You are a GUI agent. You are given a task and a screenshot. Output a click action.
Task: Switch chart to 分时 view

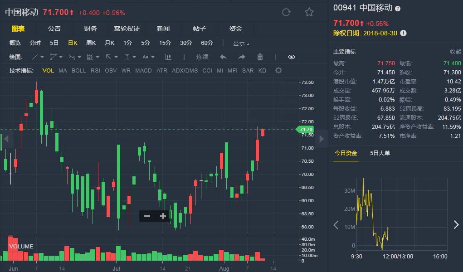click(35, 43)
